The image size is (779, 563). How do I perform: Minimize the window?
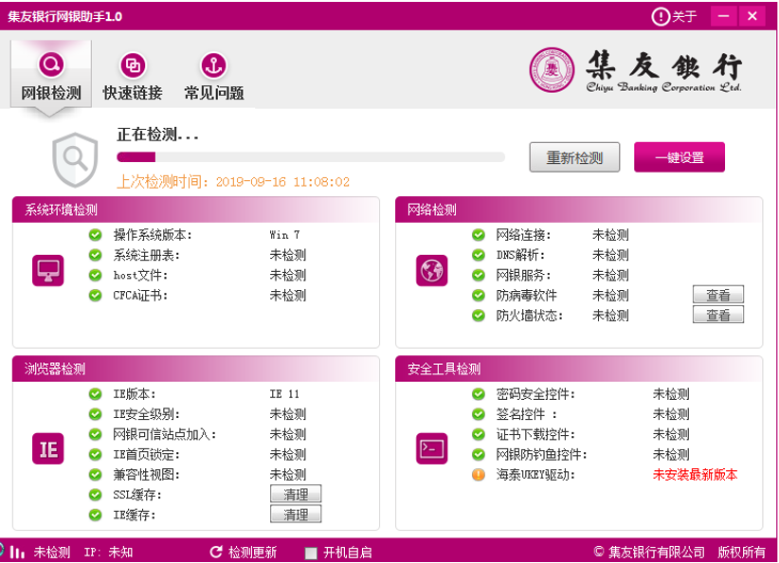click(x=723, y=16)
